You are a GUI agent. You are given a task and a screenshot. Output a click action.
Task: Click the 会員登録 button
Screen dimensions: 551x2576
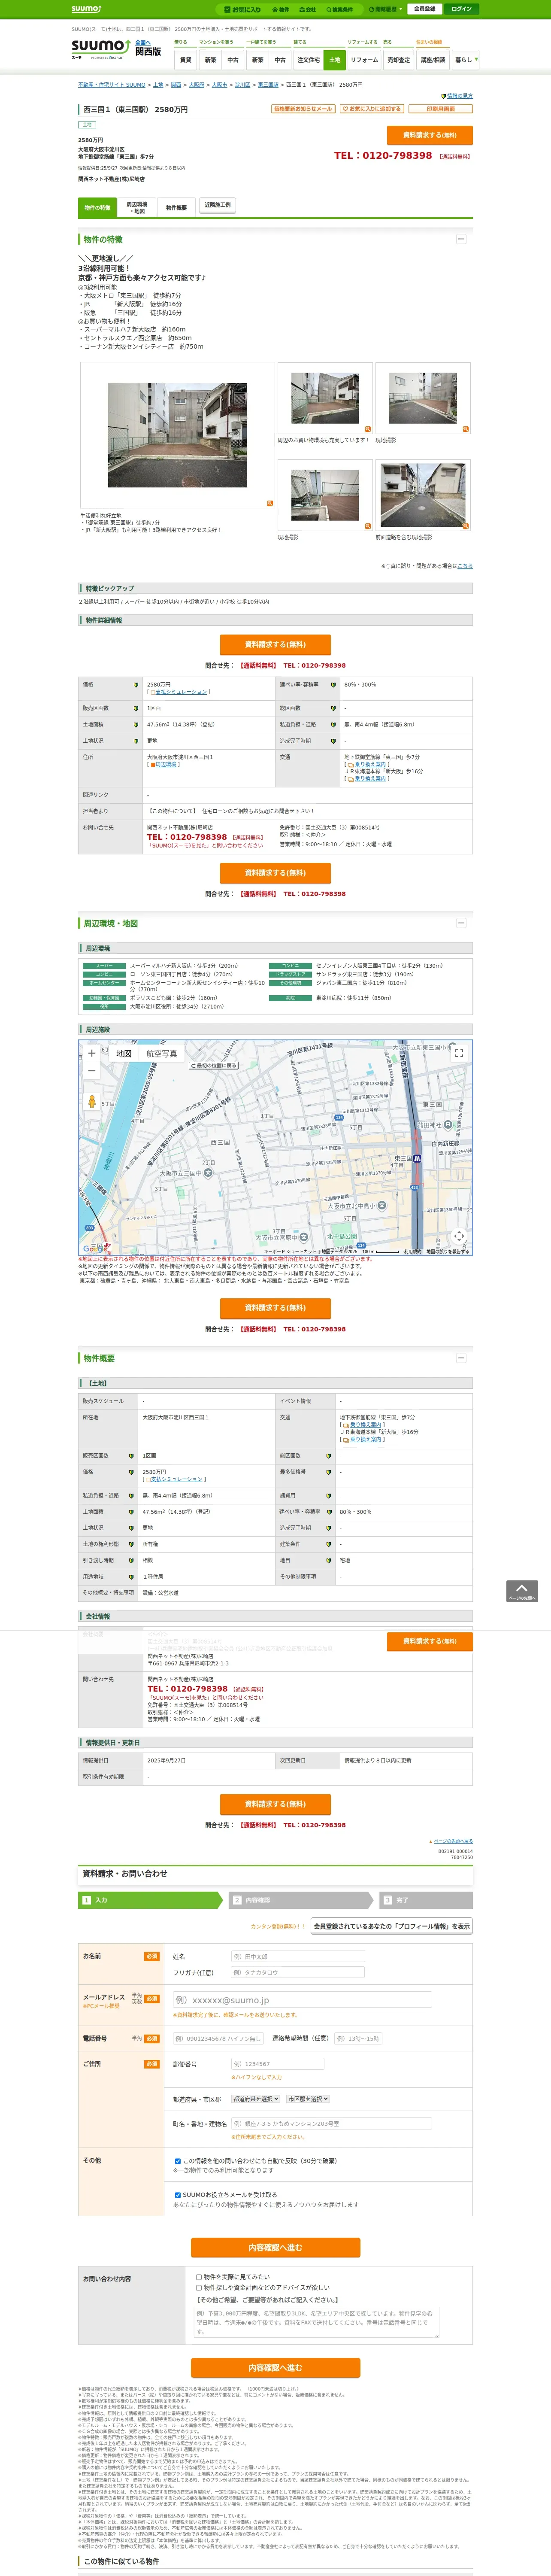tap(424, 9)
